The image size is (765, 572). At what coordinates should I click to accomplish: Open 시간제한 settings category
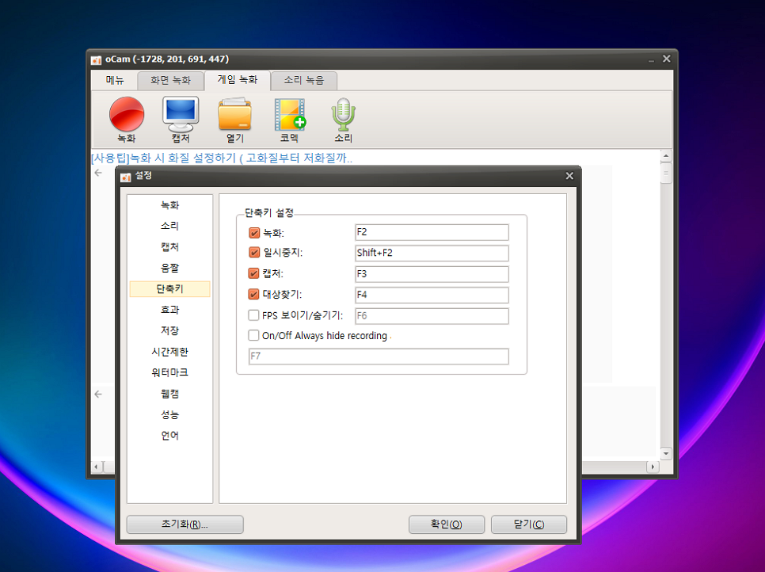click(x=169, y=352)
